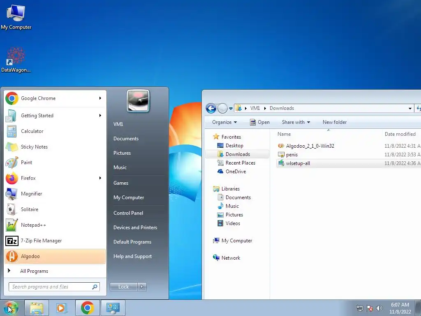Open the highlighted Algodoo entry
This screenshot has width=421, height=316.
pos(55,256)
